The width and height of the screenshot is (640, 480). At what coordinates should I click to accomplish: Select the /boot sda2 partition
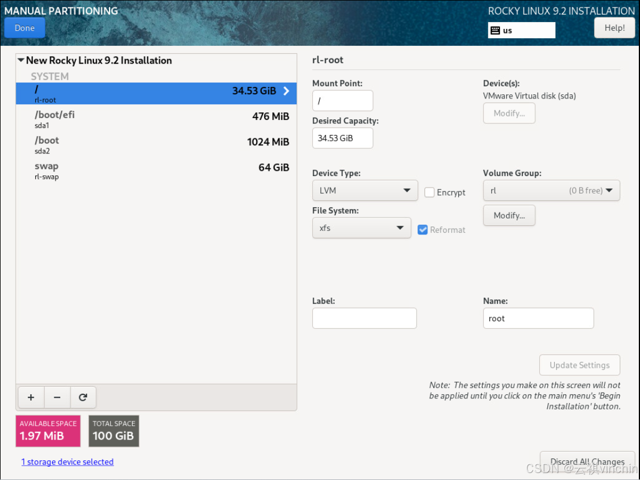(156, 145)
